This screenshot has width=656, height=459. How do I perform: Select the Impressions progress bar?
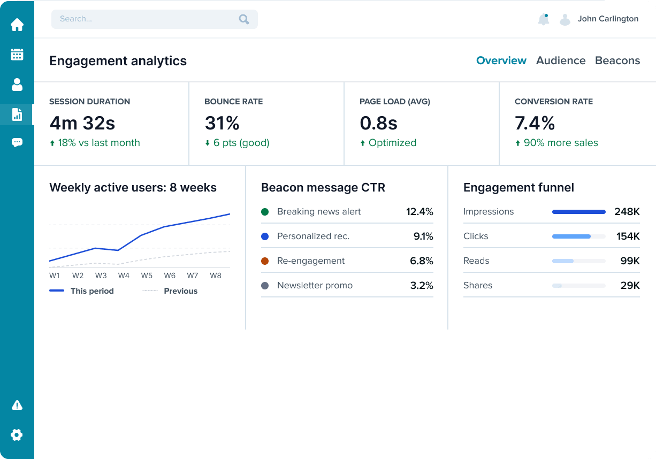coord(579,212)
